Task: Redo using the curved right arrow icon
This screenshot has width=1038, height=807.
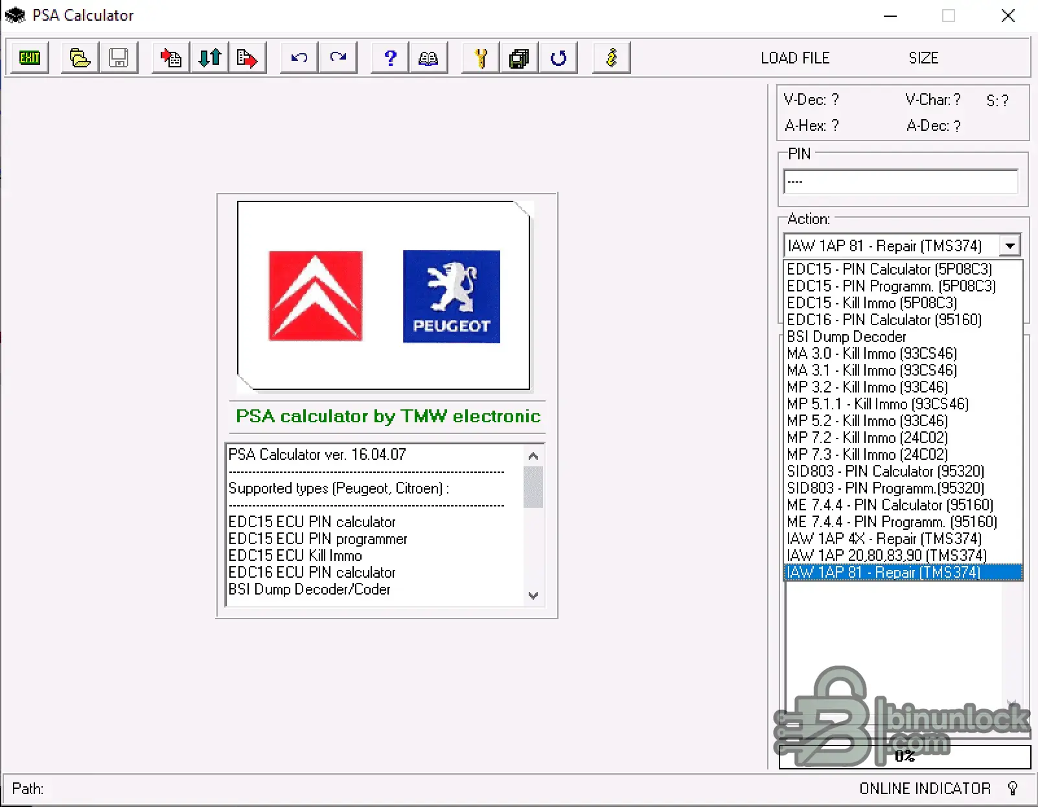Action: pyautogui.click(x=338, y=58)
